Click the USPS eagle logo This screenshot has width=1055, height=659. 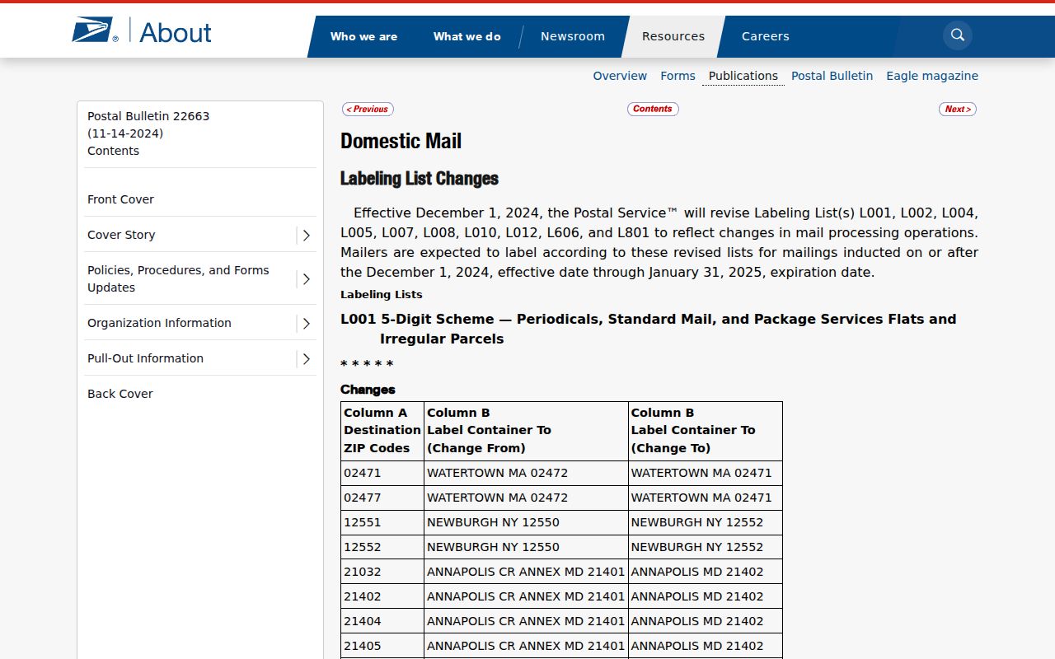pyautogui.click(x=95, y=31)
